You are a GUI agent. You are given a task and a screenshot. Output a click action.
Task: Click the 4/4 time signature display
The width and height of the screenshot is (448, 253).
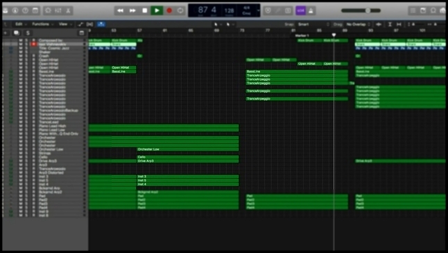click(246, 8)
